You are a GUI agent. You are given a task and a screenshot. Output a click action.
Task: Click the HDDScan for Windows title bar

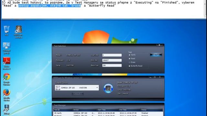coord(68,78)
